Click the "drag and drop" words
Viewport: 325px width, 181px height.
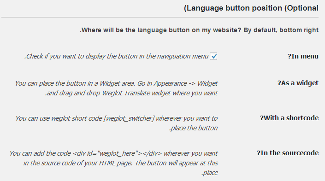(80, 93)
